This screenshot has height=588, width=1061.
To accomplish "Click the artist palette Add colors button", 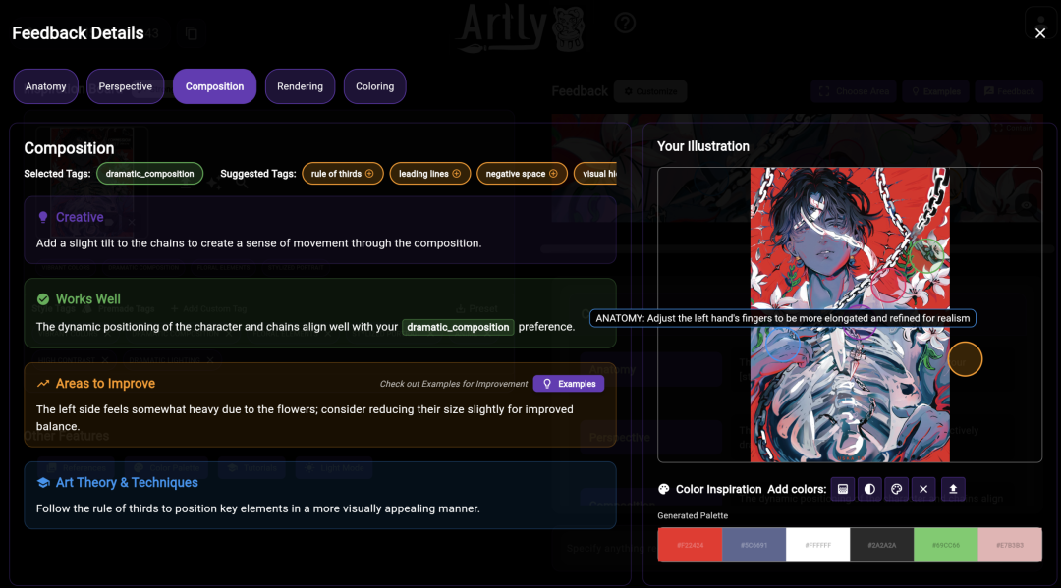I will (x=897, y=489).
